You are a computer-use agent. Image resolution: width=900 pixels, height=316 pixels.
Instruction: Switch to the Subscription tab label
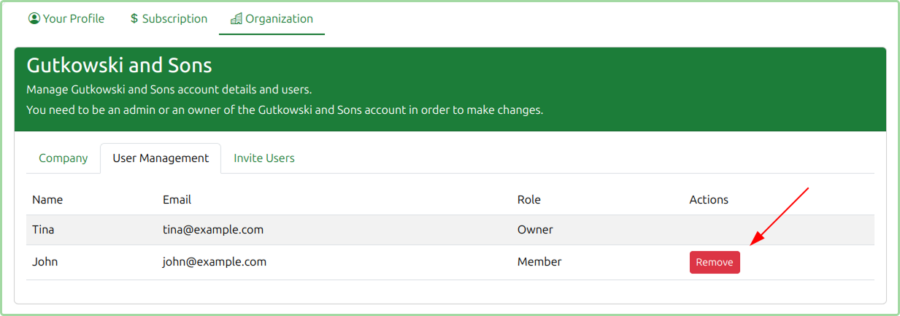tap(174, 19)
